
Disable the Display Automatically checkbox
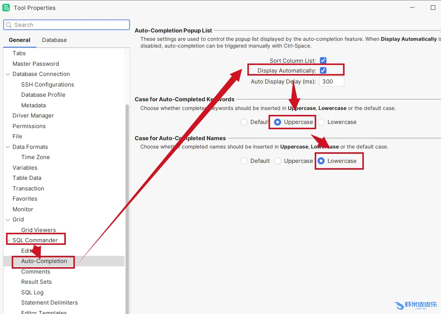point(323,71)
